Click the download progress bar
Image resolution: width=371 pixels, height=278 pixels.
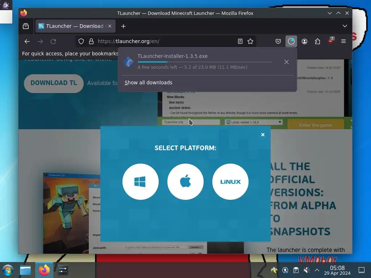[x=205, y=62]
